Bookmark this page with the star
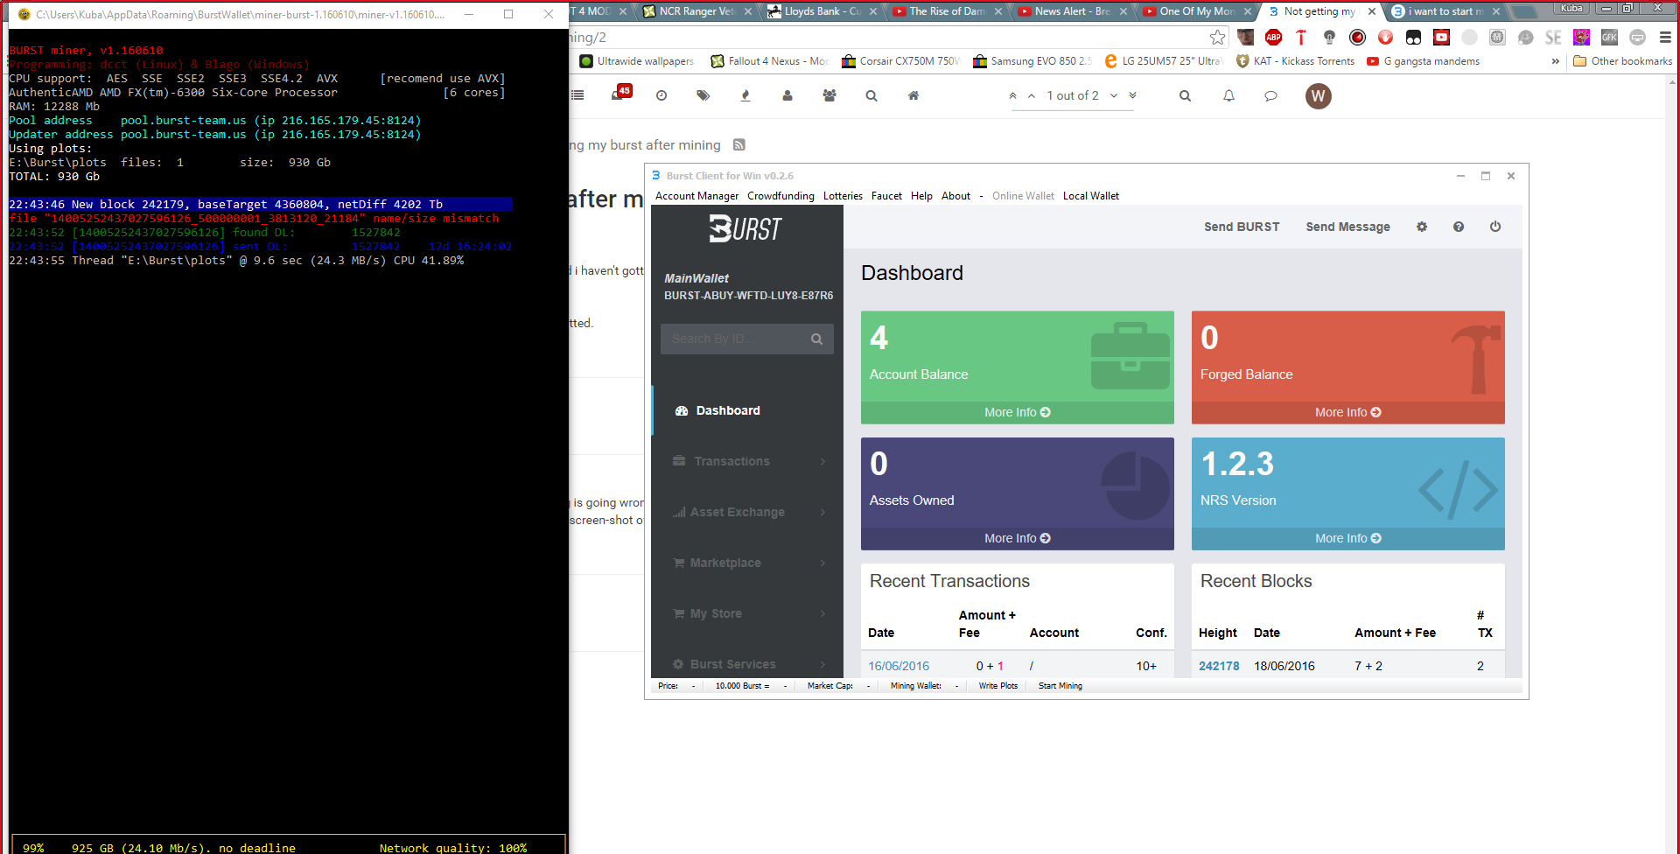Viewport: 1680px width, 854px height. point(1217,37)
